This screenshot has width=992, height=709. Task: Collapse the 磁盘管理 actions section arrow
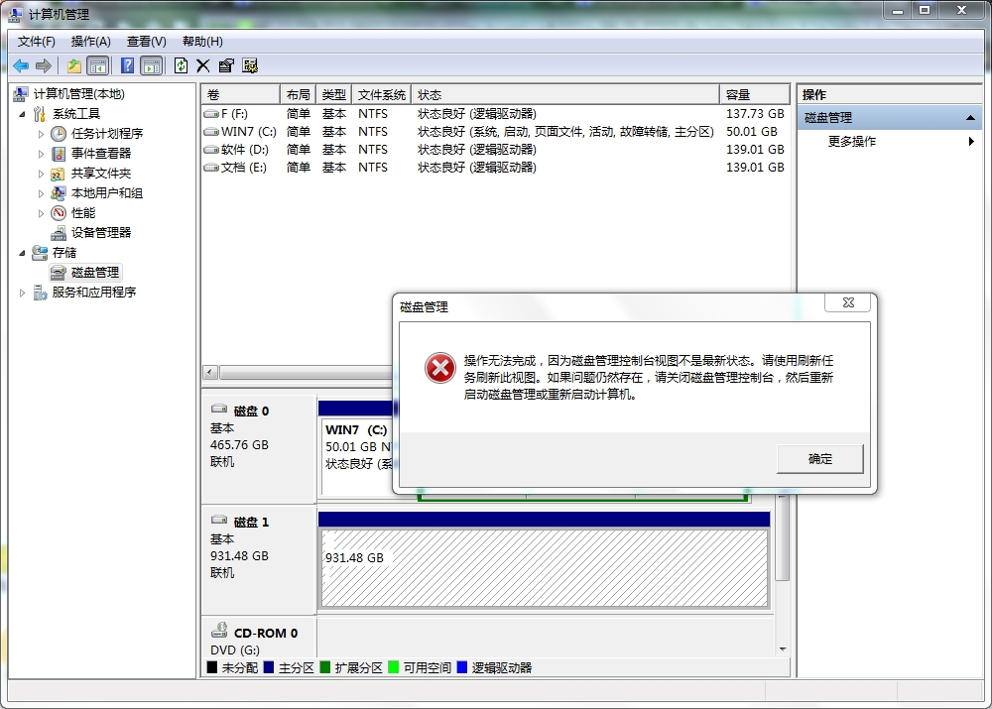click(x=970, y=118)
